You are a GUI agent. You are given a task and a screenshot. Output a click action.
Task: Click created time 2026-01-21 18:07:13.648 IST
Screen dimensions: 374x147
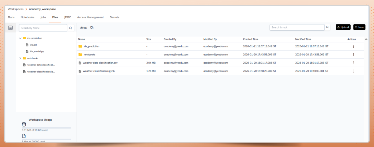[260, 46]
